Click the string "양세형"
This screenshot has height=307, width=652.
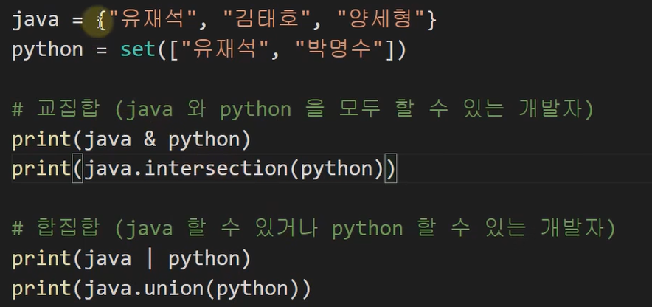point(382,19)
